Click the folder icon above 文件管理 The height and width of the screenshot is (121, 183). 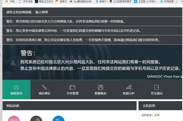point(72,87)
